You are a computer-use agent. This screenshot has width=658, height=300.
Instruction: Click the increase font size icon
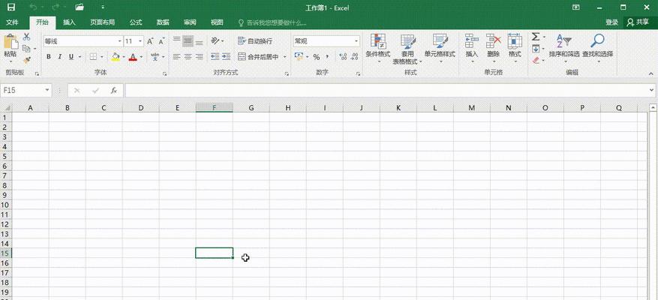tap(150, 41)
